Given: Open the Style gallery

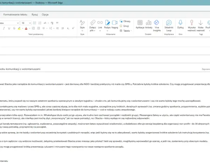Looking at the screenshot, I should 82,26.
